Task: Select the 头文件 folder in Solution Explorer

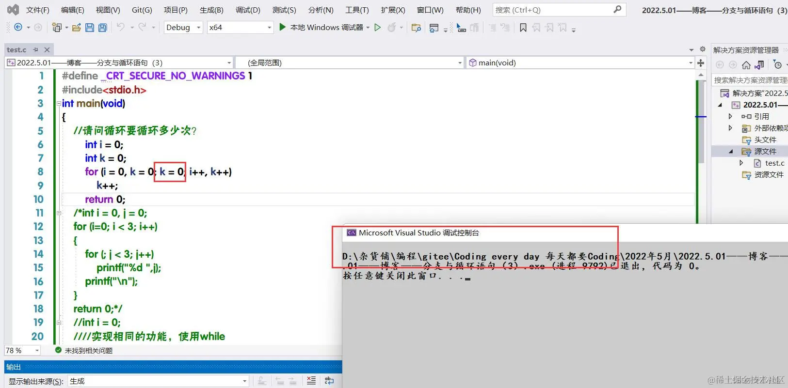Action: tap(765, 140)
